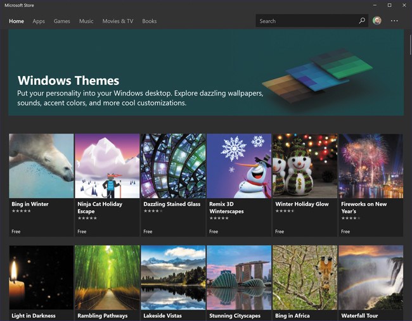The width and height of the screenshot is (412, 321).
Task: Open the Winter Holiday Glow snowmen thumbnail
Action: tap(305, 166)
